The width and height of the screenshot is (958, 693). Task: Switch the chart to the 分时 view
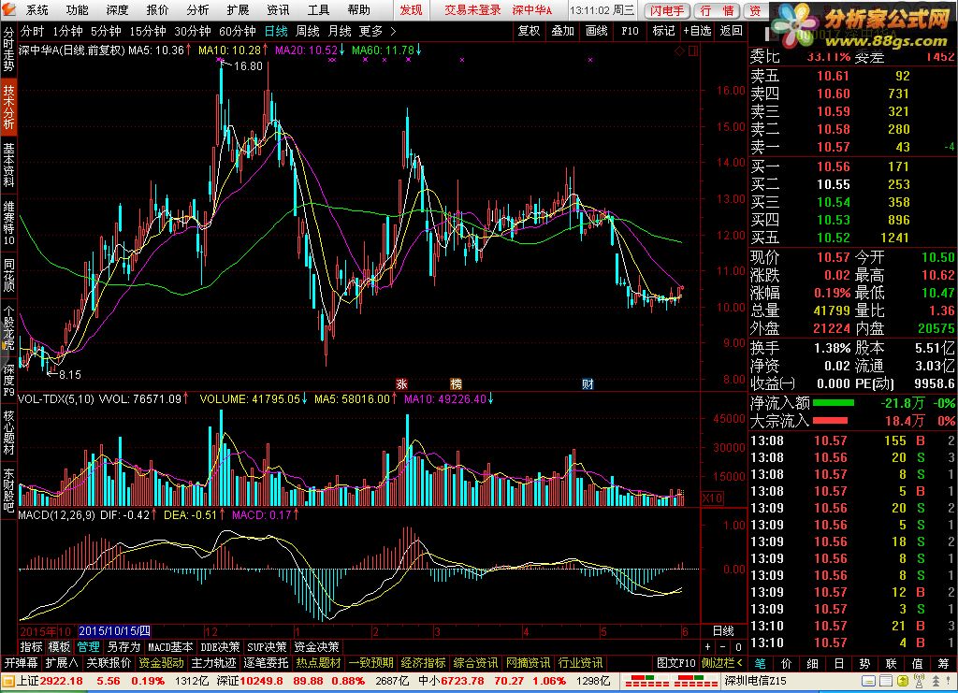[x=33, y=31]
